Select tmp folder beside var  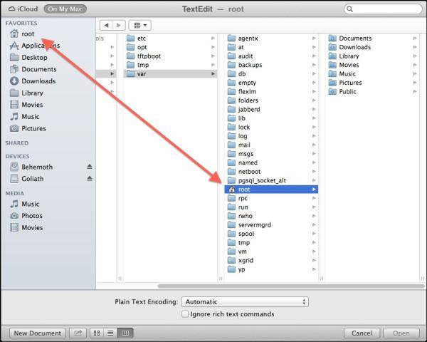pos(170,65)
